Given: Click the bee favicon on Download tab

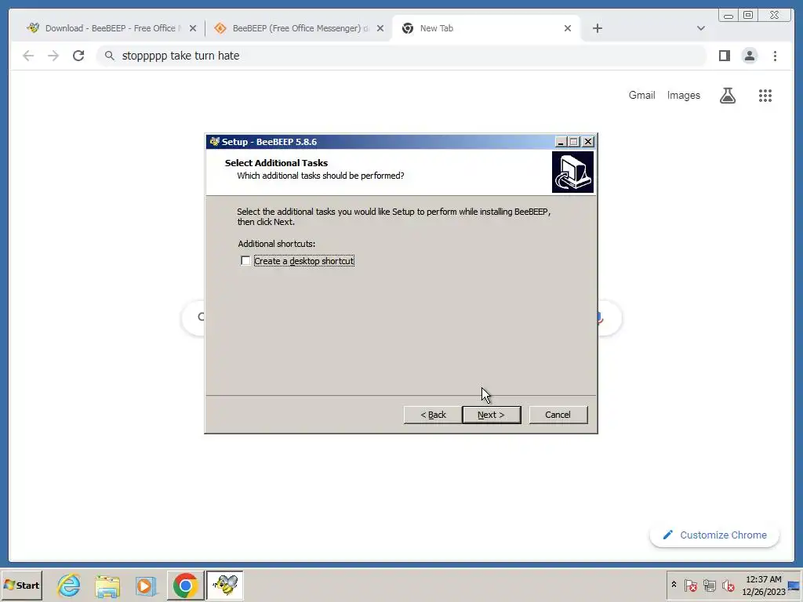Looking at the screenshot, I should coord(33,28).
